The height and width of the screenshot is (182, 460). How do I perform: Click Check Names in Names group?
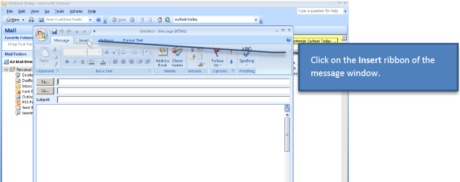pyautogui.click(x=177, y=57)
